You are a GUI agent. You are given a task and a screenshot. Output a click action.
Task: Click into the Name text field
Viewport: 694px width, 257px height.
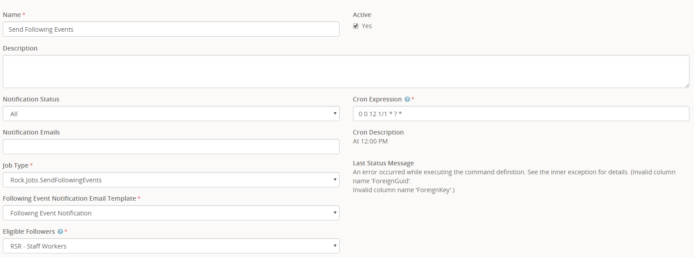tap(171, 29)
